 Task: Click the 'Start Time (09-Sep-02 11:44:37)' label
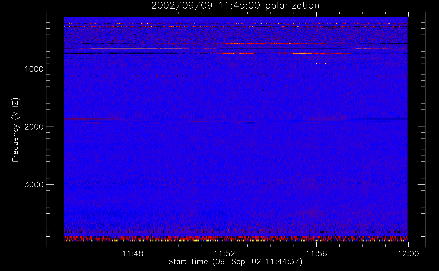coord(235,262)
